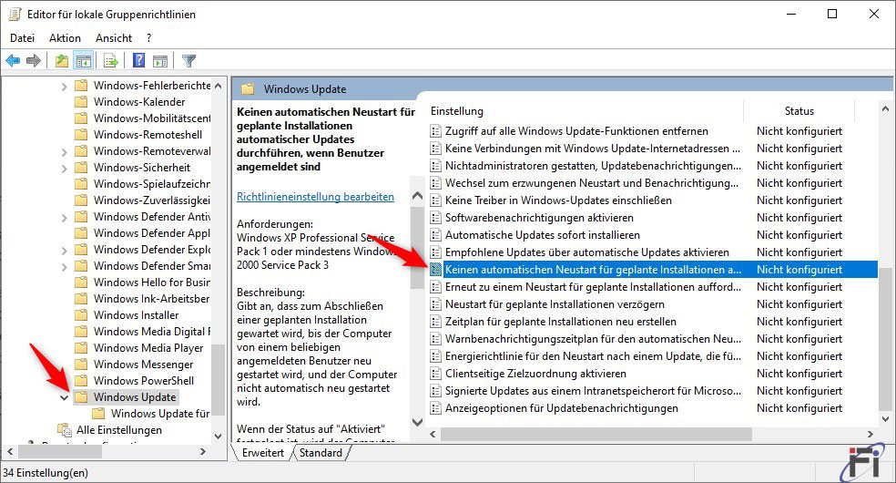Toggle the action pane toolbar icon
896x483 pixels.
(160, 60)
